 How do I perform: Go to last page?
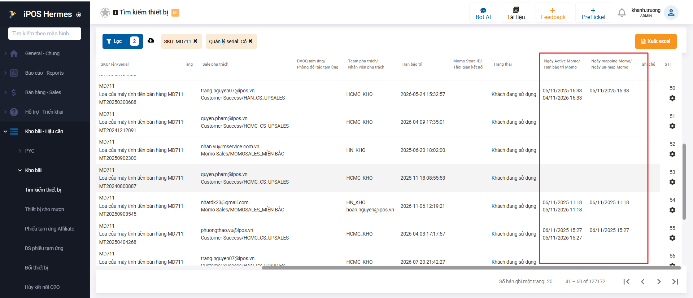(675, 281)
